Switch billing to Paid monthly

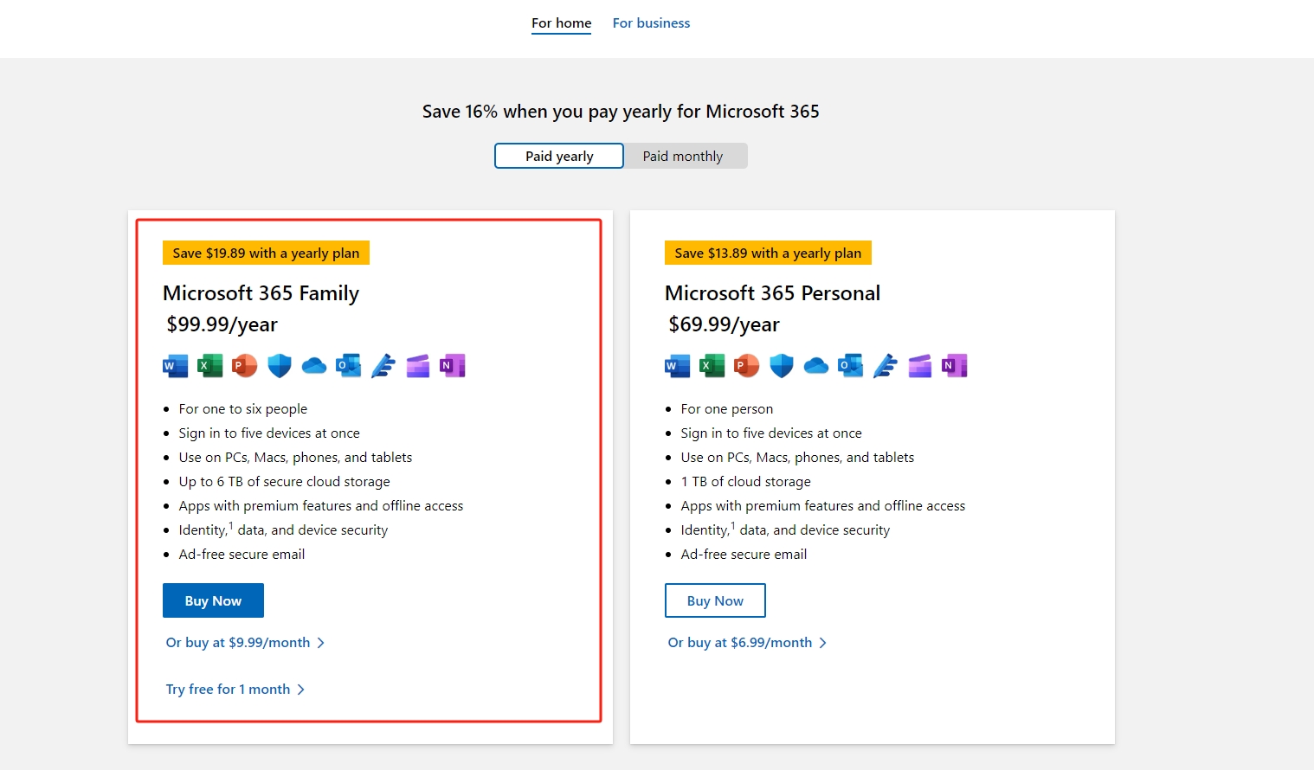[x=683, y=156]
